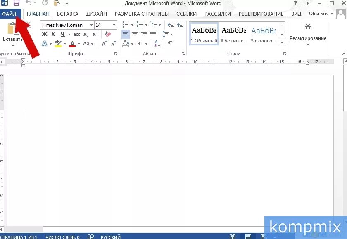The height and width of the screenshot is (239, 347).
Task: Apply text effects with the outlined A icon
Action: (45, 44)
